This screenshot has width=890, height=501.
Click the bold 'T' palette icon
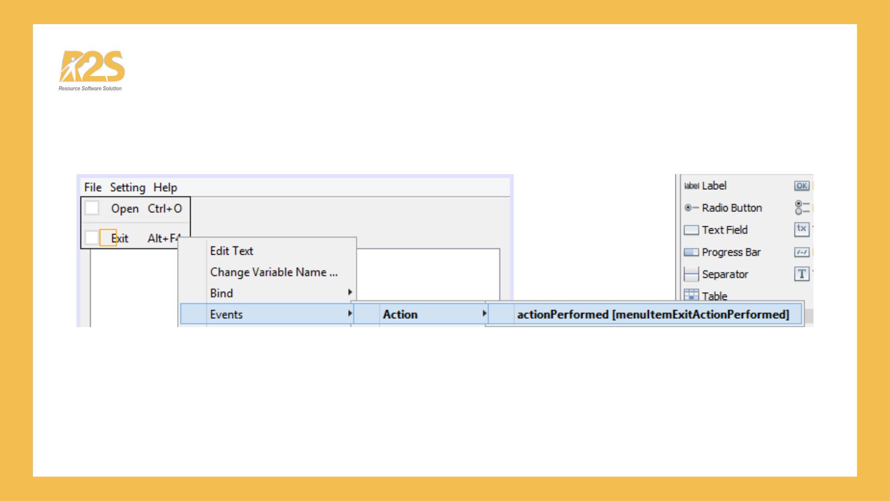pos(801,274)
